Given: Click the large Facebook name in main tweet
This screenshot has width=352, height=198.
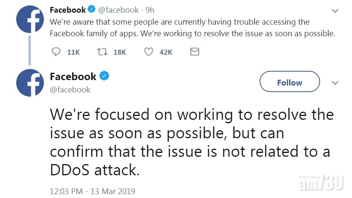Looking at the screenshot, I should [73, 76].
